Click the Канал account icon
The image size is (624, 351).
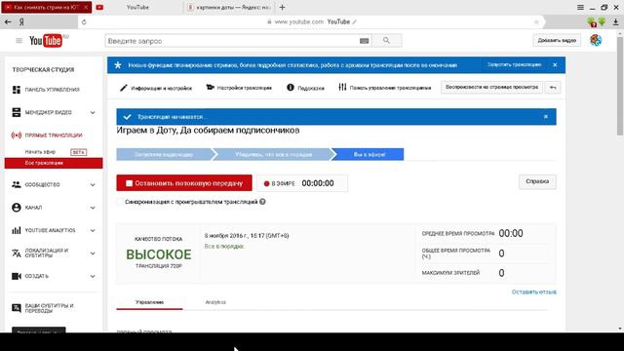tap(17, 208)
